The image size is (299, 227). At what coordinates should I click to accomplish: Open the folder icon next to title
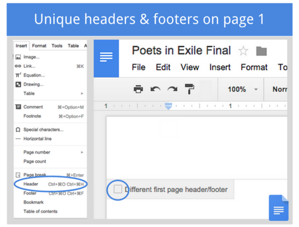point(261,51)
